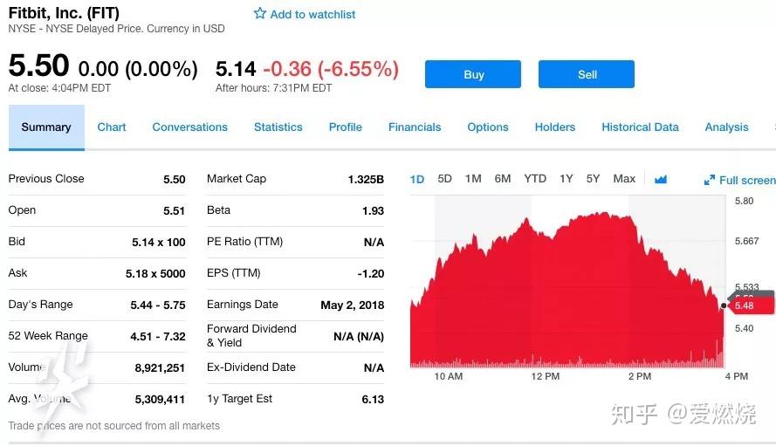Select the 6M chart range
Viewport: 776px width, 446px height.
tap(502, 179)
